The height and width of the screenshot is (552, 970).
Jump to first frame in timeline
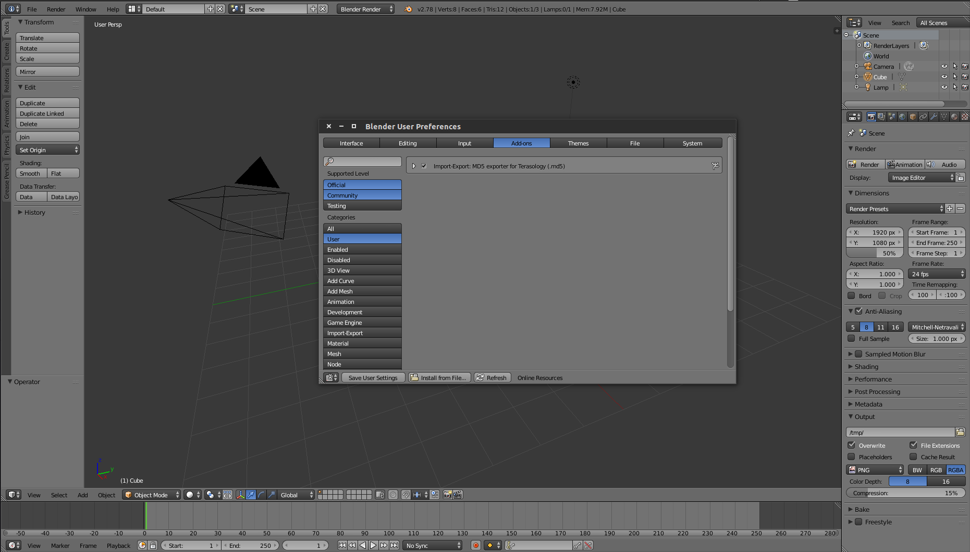pyautogui.click(x=342, y=545)
